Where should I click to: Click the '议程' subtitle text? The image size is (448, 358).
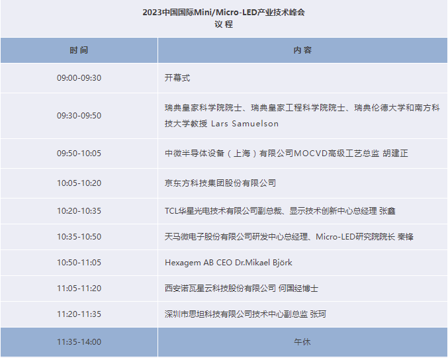click(224, 24)
